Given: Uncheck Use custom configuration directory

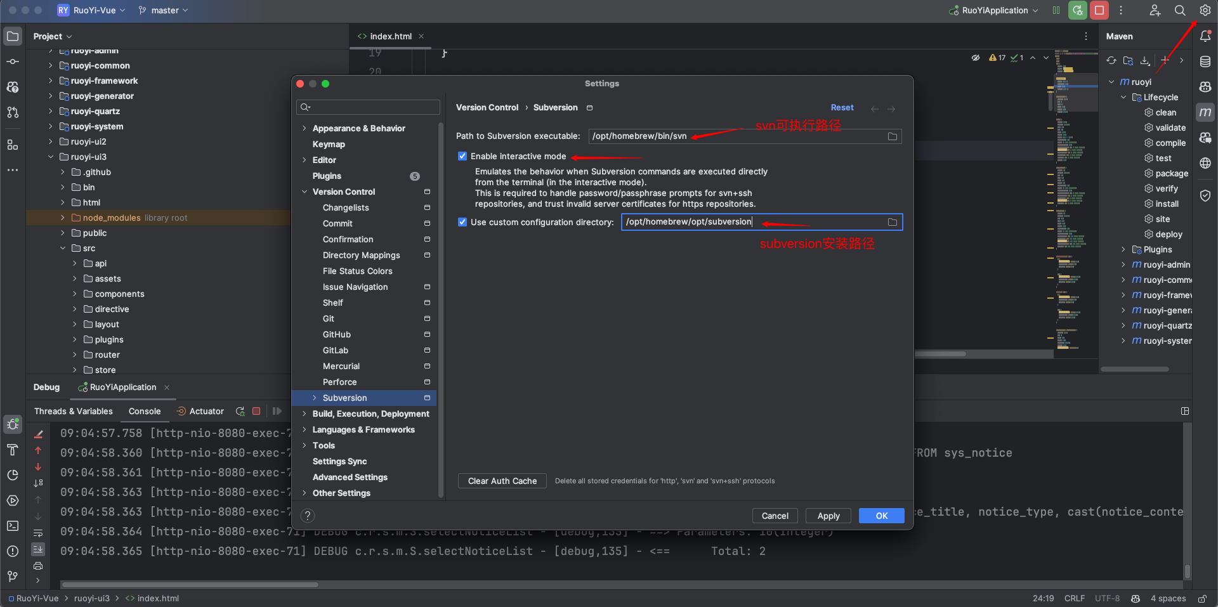Looking at the screenshot, I should tap(462, 222).
